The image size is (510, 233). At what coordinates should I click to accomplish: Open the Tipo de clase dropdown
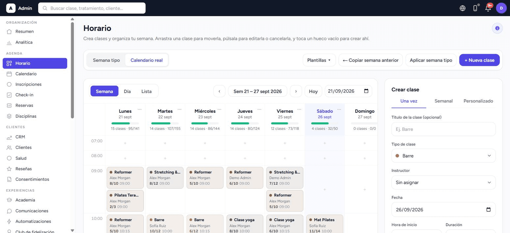click(x=443, y=156)
